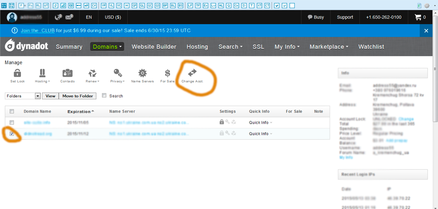The height and width of the screenshot is (209, 438).
Task: Click the Name Servers gear icon
Action: (x=142, y=73)
